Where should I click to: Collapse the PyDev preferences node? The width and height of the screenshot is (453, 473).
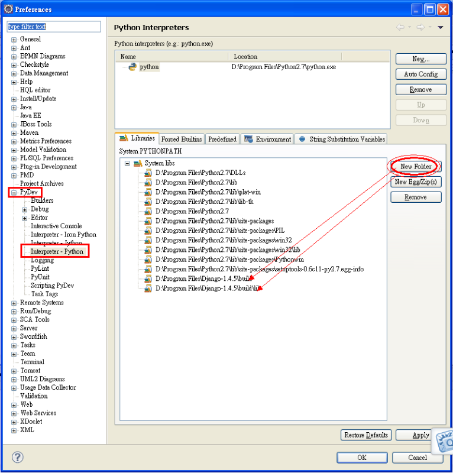[14, 193]
